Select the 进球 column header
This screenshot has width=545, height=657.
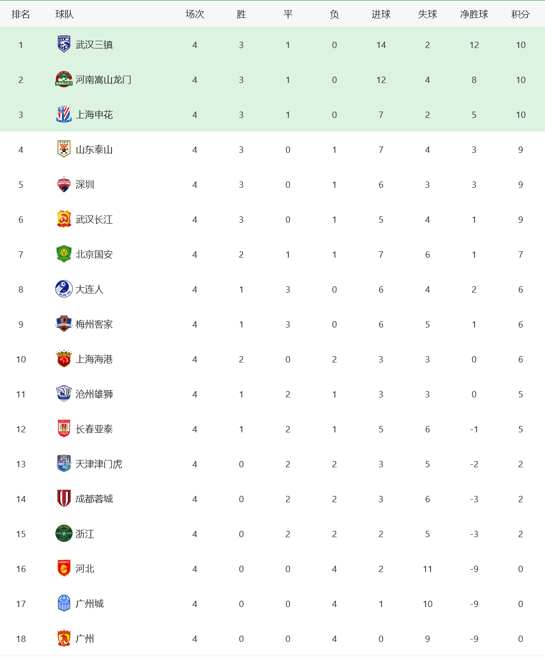pos(381,14)
